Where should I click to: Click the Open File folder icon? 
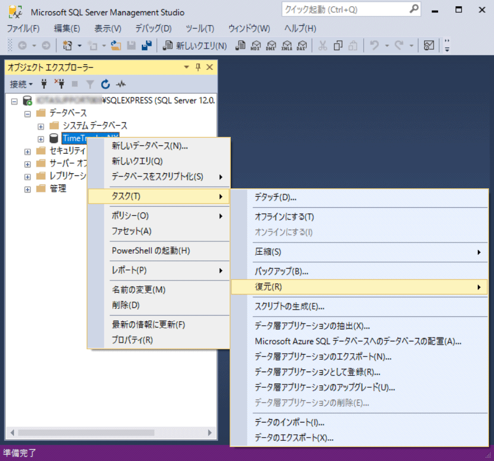(x=116, y=46)
